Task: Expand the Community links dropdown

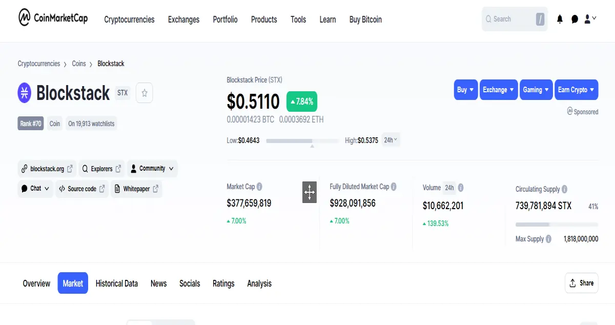Action: 152,168
